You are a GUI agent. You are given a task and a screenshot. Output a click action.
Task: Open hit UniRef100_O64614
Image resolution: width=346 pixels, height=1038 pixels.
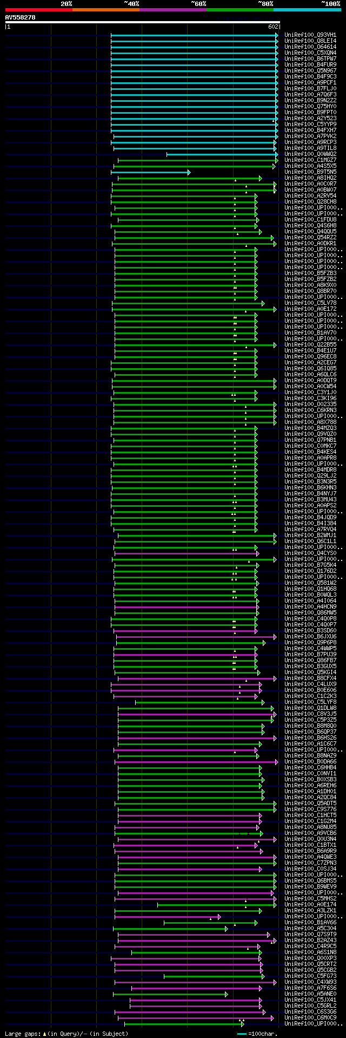tap(310, 47)
